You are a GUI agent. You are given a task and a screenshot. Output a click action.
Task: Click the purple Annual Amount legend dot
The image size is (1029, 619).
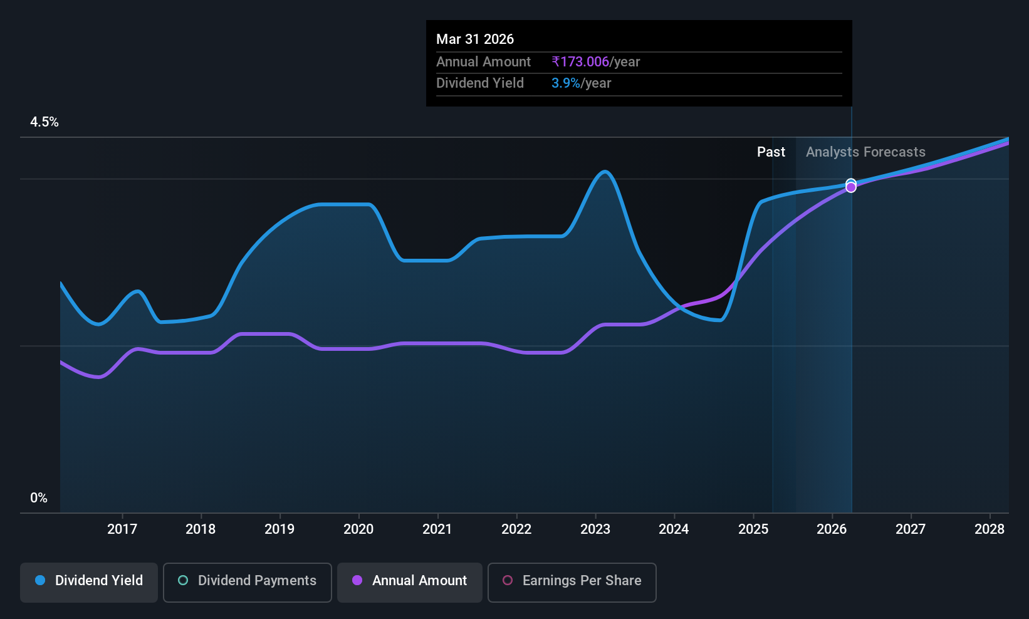tap(357, 580)
